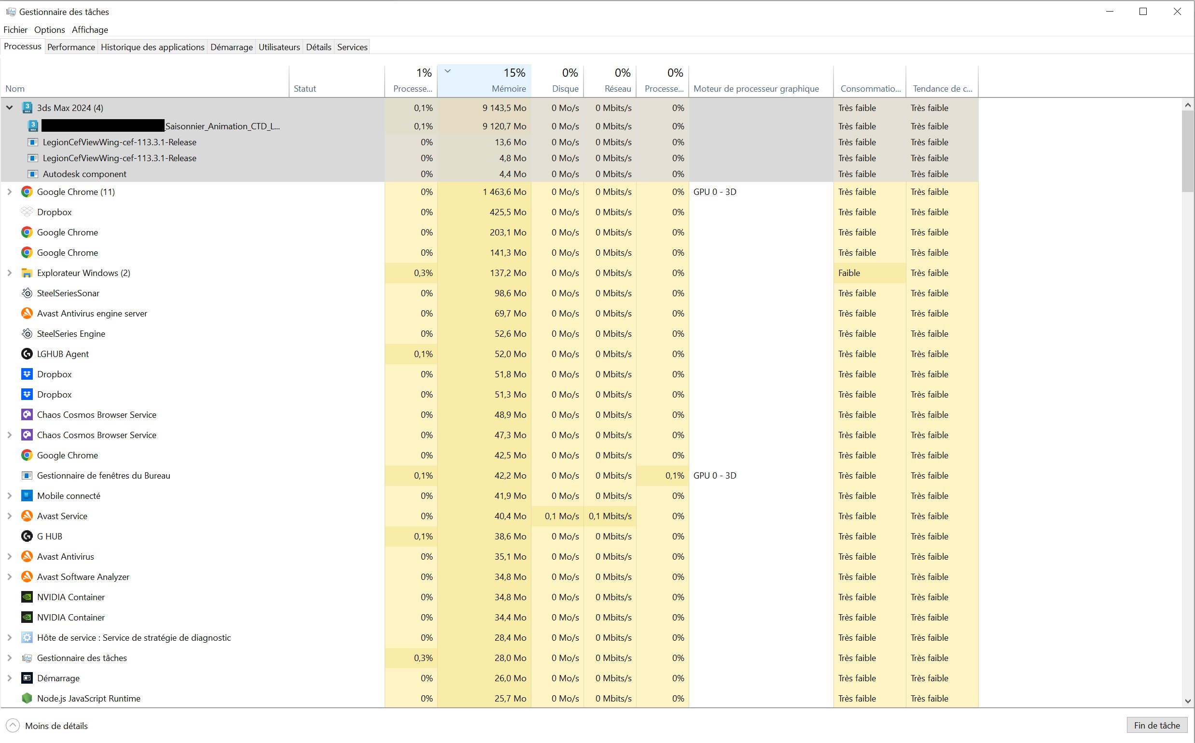Open the Détails tab
This screenshot has width=1195, height=743.
[x=319, y=47]
